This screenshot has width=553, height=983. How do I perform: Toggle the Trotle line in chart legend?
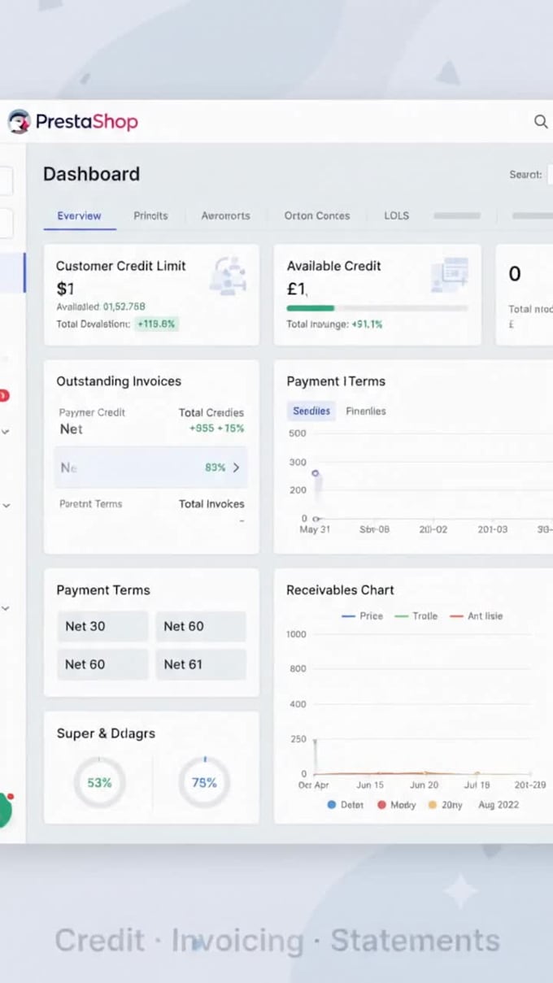coord(416,616)
